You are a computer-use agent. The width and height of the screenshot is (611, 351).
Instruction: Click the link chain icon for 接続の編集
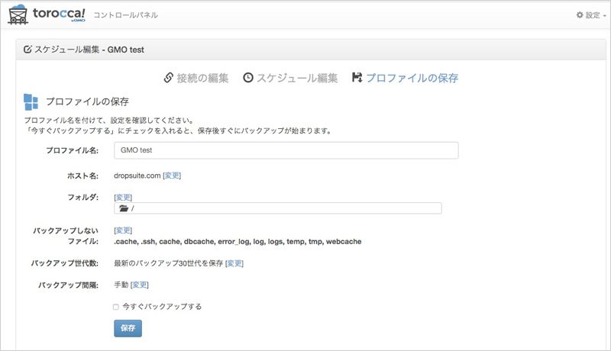pyautogui.click(x=168, y=78)
